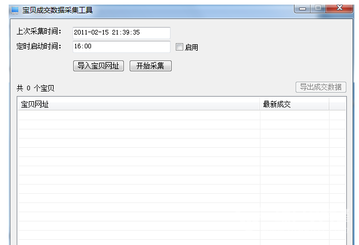Sort by the 最新成交 column header
The height and width of the screenshot is (245, 359).
tap(294, 104)
